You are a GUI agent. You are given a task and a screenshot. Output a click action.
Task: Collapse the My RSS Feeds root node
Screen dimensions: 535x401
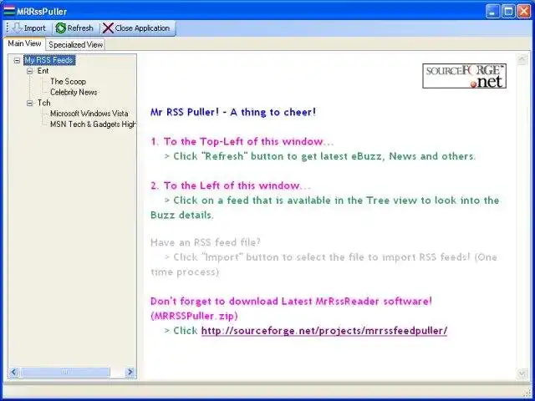pyautogui.click(x=17, y=60)
